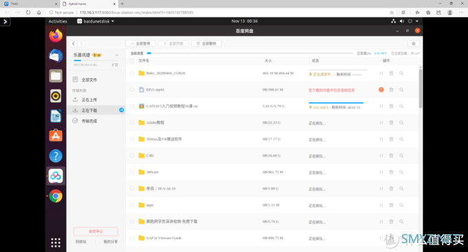Open Google Chrome from the dock
This screenshot has width=468, height=252.
click(x=56, y=196)
